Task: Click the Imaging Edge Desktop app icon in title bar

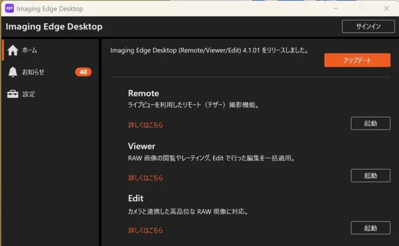Action: pyautogui.click(x=9, y=8)
